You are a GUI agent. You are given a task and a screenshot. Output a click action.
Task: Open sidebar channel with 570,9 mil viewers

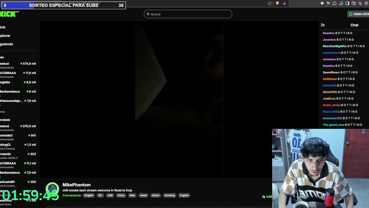pyautogui.click(x=18, y=128)
